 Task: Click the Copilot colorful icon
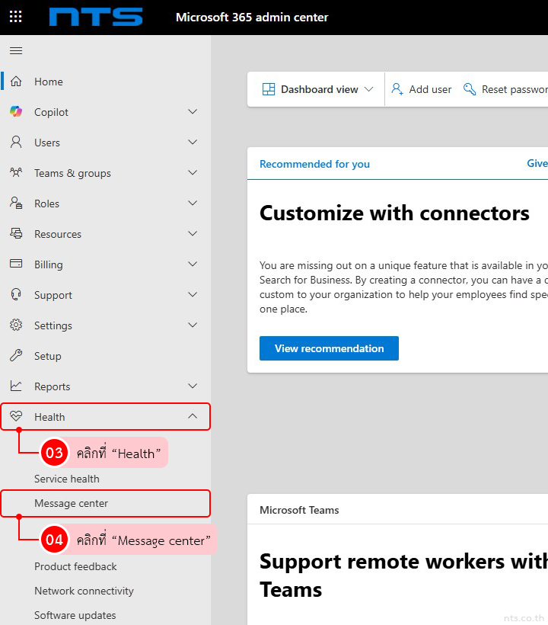click(16, 112)
